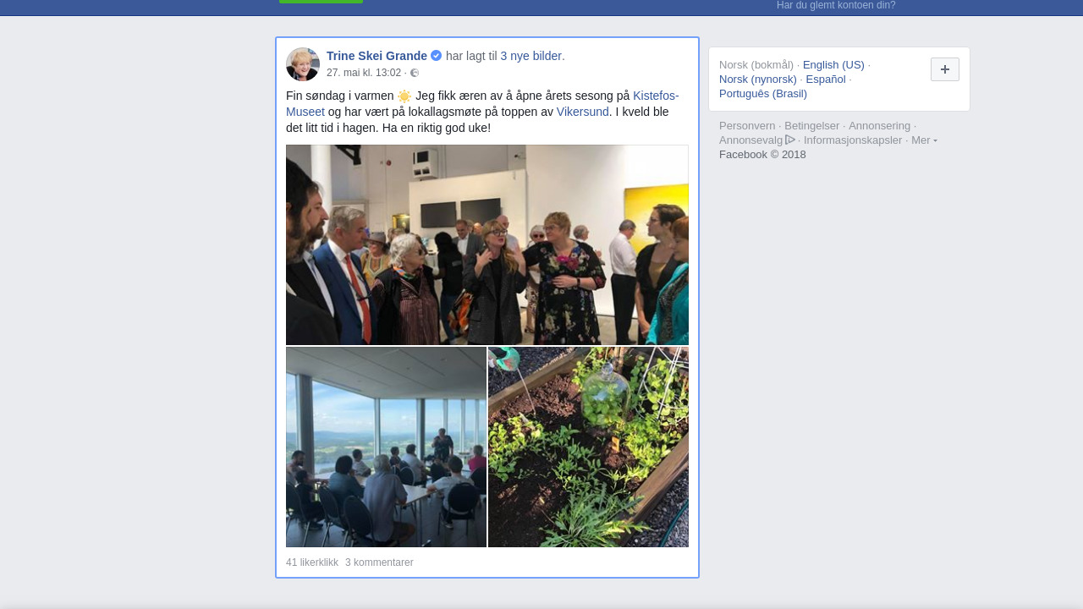Open the large museum gathering photo

coord(487,244)
